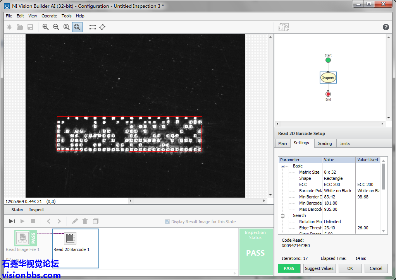Select the rotated rectangle ROI tool
The height and width of the screenshot is (280, 396).
tap(102, 27)
